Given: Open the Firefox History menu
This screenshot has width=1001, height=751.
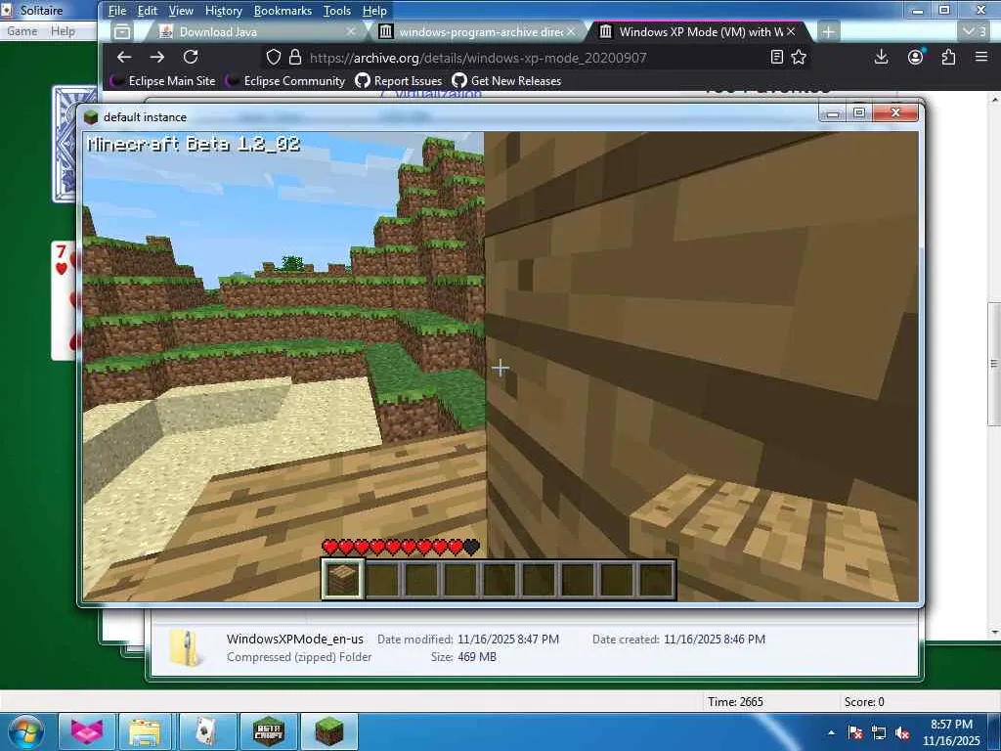Looking at the screenshot, I should [x=224, y=11].
